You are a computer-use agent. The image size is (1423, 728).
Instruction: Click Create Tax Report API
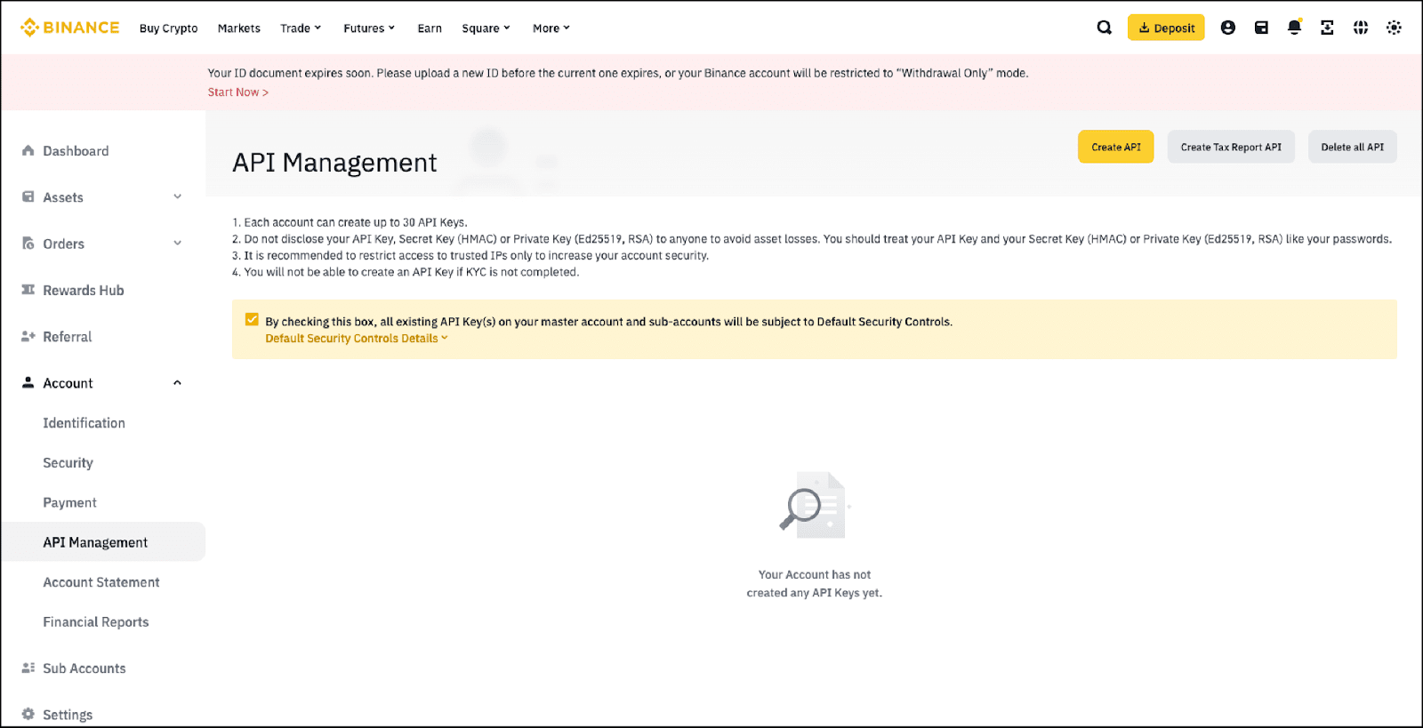pos(1231,147)
